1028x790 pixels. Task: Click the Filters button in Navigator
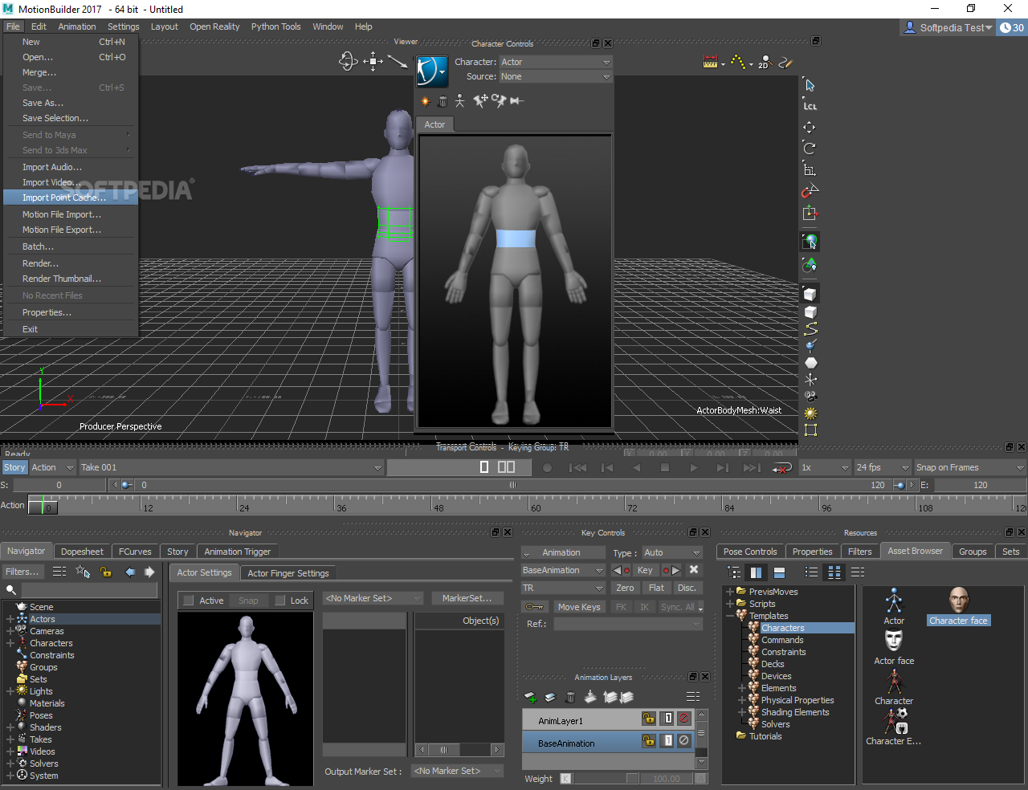tap(22, 572)
